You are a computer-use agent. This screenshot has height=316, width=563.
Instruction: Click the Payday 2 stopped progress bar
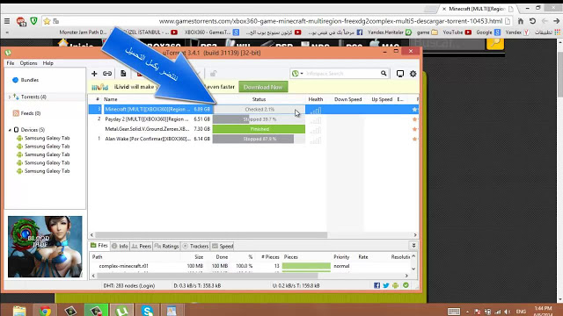click(x=259, y=119)
